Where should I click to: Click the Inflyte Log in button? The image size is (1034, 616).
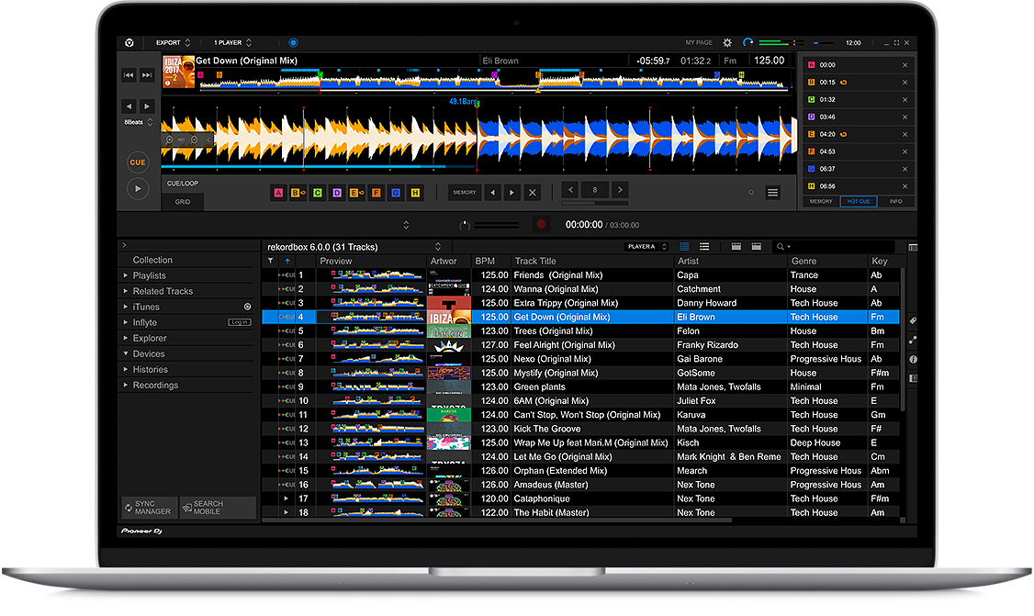coord(240,322)
